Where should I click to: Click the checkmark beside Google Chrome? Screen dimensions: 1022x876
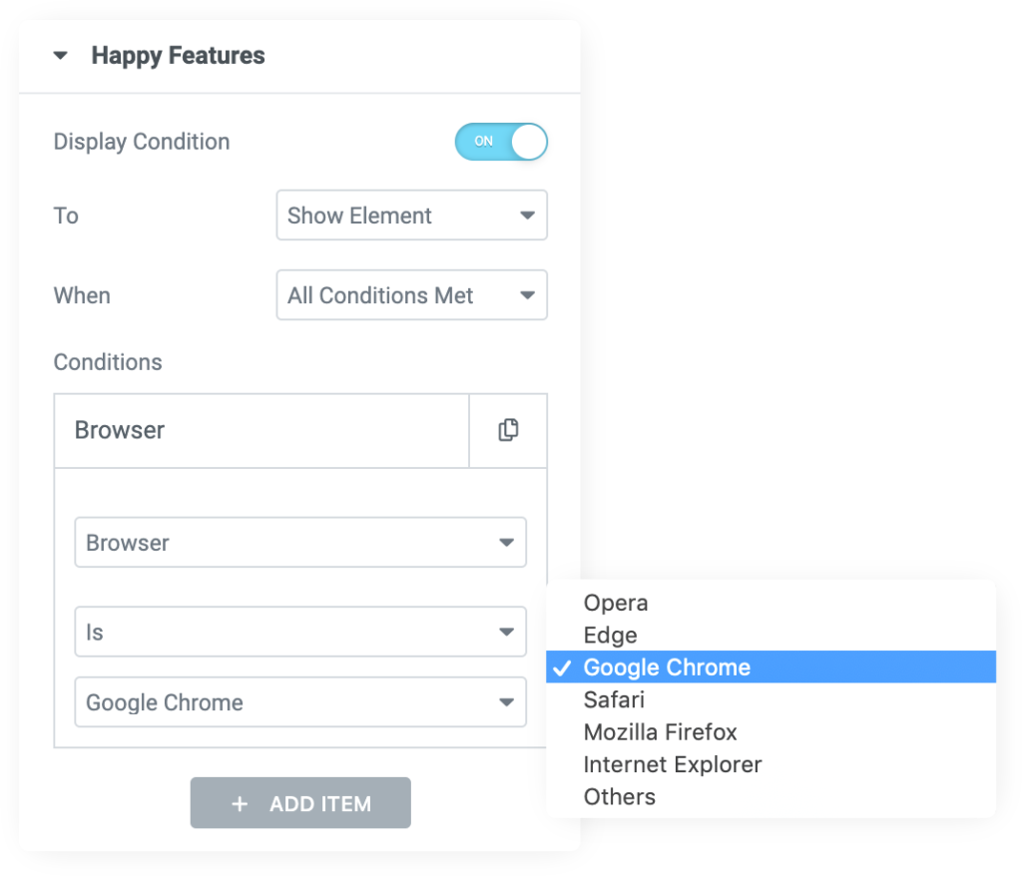tap(562, 666)
